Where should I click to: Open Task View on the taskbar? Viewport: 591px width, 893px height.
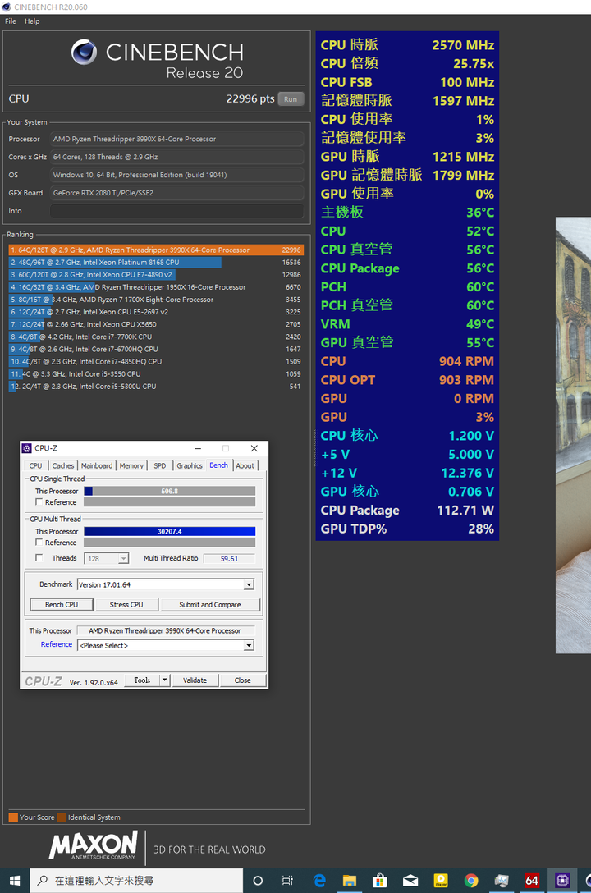pos(287,881)
